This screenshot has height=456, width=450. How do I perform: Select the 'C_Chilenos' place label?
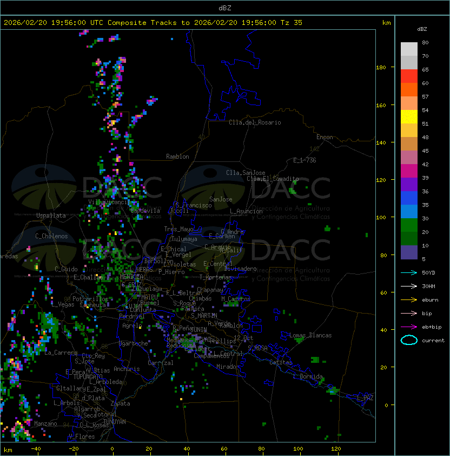(51, 236)
